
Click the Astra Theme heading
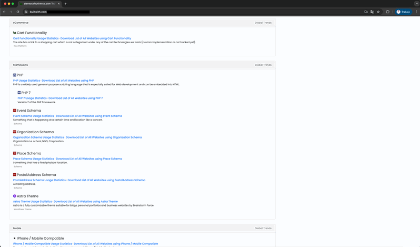[x=27, y=196]
